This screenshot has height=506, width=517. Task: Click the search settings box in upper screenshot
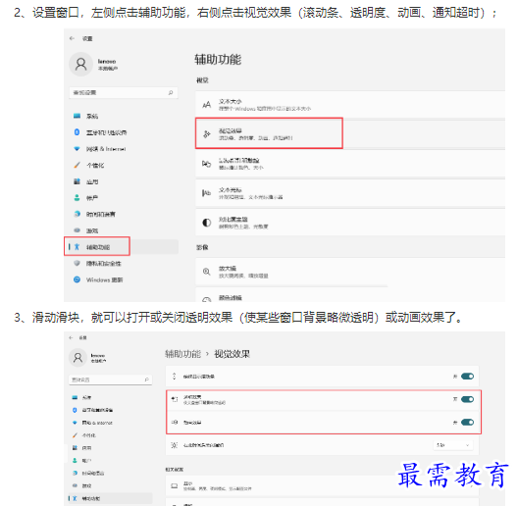coord(124,92)
